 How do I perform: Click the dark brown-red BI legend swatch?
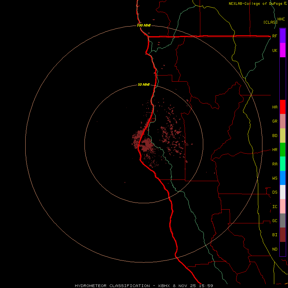[x=283, y=235]
